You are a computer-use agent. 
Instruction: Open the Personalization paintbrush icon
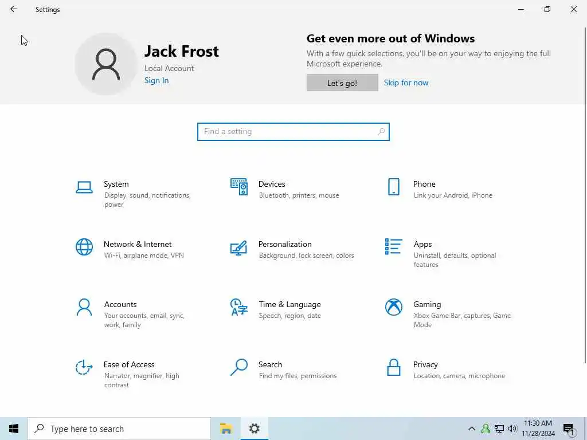click(239, 247)
